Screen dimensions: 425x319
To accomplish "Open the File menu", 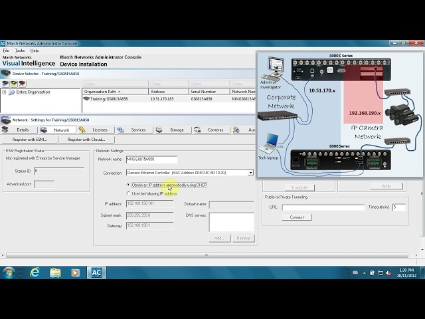I will click(6, 51).
